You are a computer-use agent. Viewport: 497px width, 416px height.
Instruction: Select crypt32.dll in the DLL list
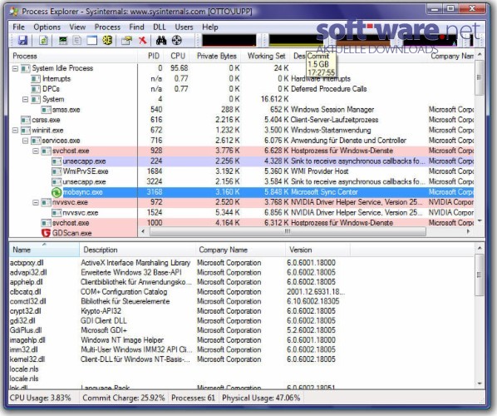26,311
